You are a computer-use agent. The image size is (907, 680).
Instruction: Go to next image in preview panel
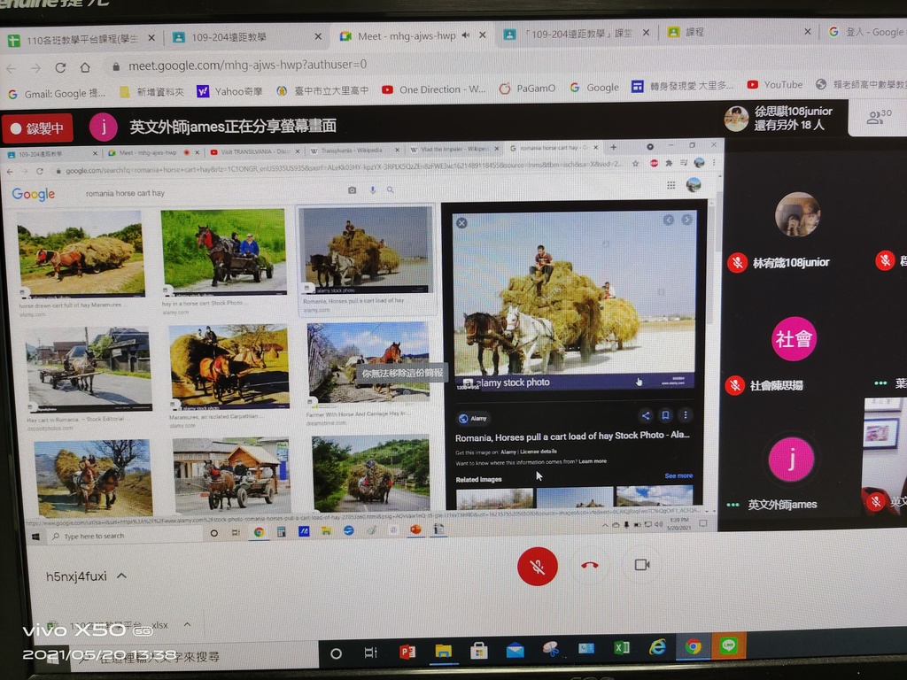tap(686, 220)
